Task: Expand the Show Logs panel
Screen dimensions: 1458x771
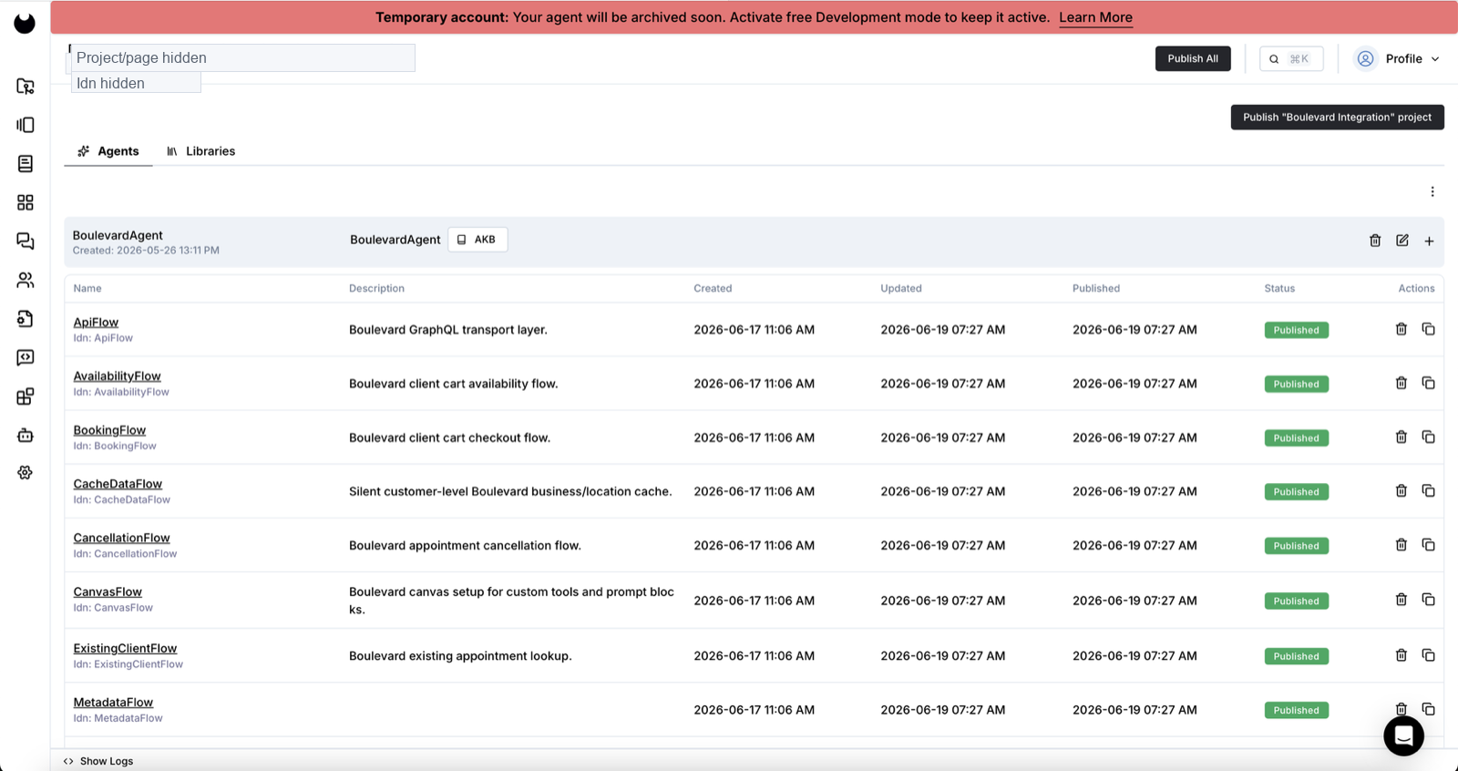Action: 98,761
